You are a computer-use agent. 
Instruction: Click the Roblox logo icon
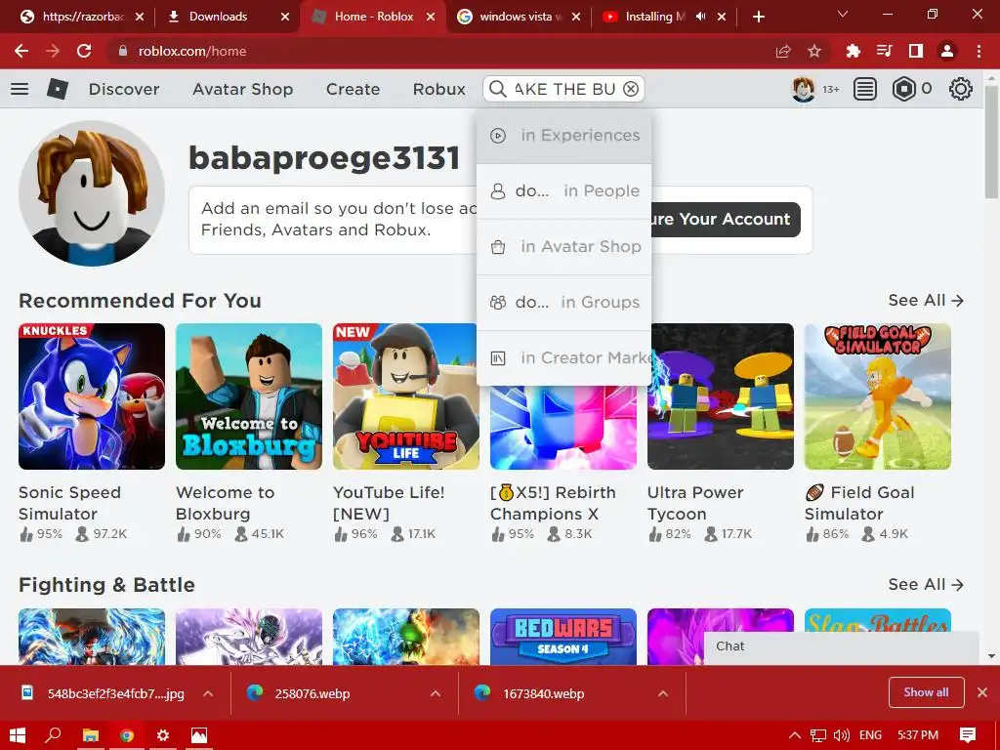58,89
